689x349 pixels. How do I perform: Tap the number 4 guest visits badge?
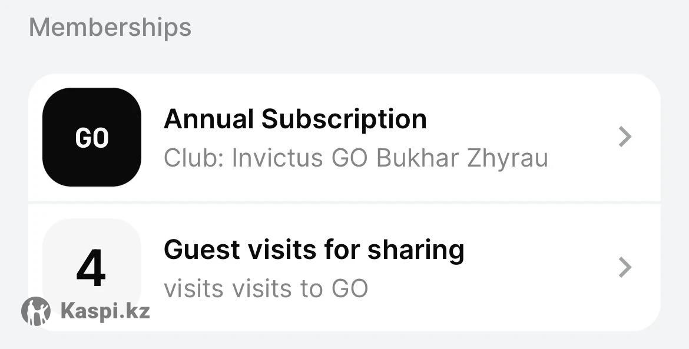pyautogui.click(x=92, y=268)
